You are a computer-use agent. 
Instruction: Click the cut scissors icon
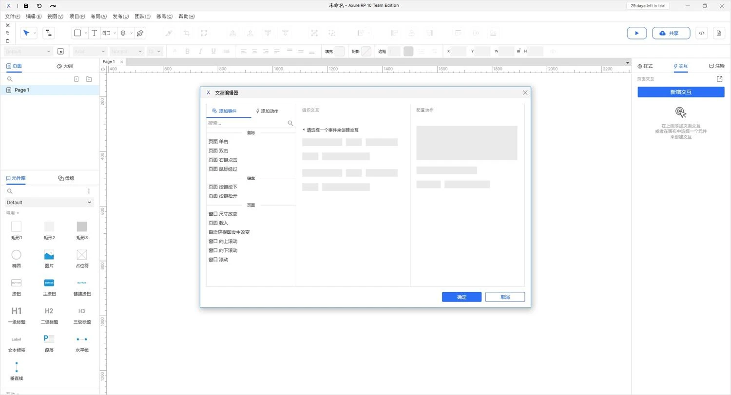pos(7,25)
